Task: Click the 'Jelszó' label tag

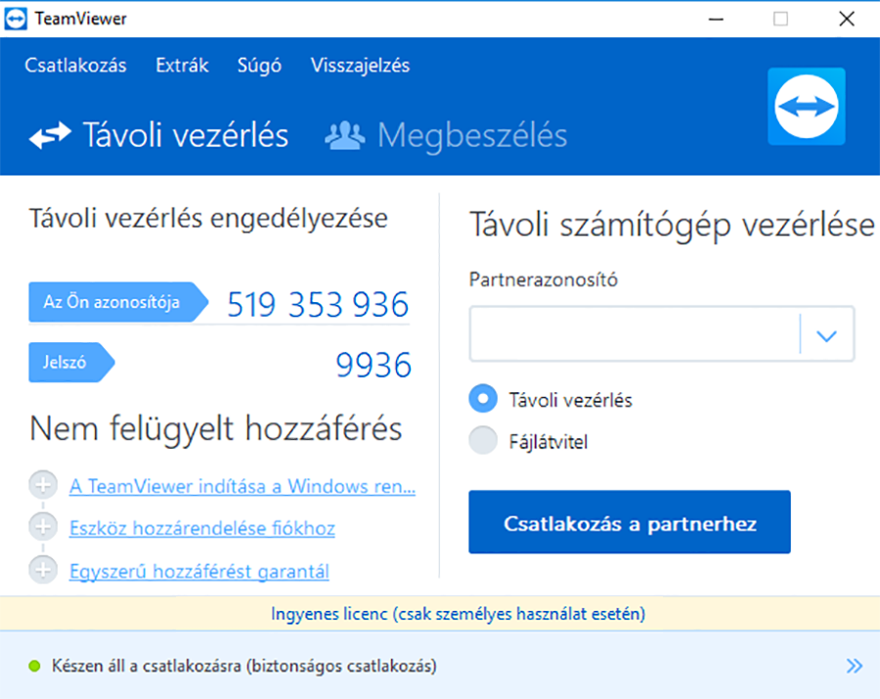Action: coord(71,363)
